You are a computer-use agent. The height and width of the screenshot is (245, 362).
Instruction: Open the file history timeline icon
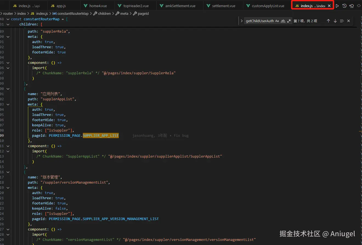coord(344,6)
